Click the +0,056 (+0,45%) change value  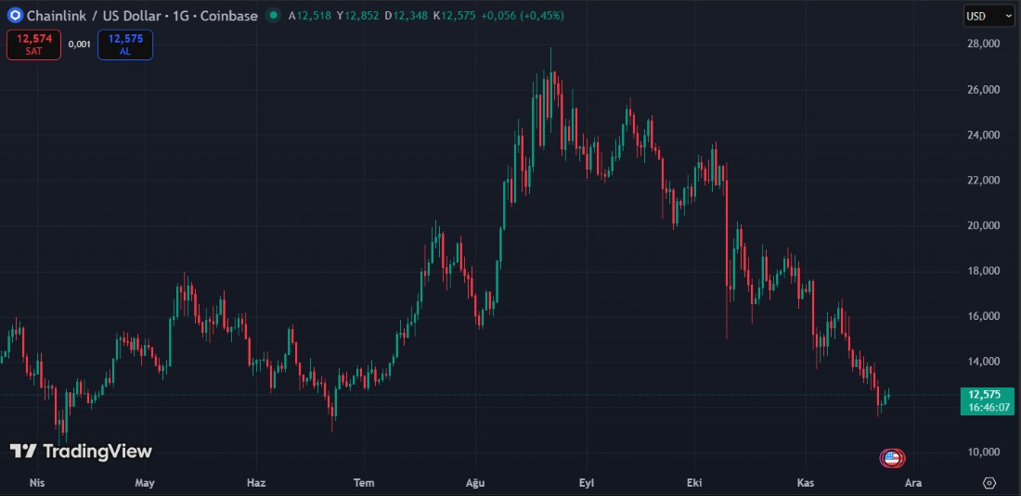click(x=522, y=16)
